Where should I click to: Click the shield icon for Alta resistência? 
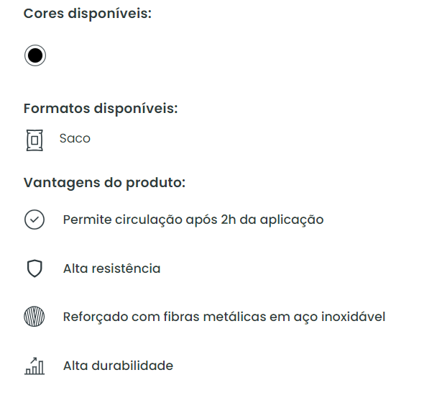[34, 268]
